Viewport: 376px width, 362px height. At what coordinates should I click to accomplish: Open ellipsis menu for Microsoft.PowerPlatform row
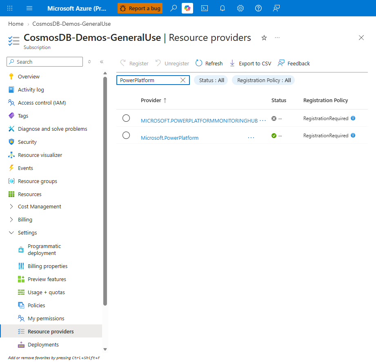251,138
